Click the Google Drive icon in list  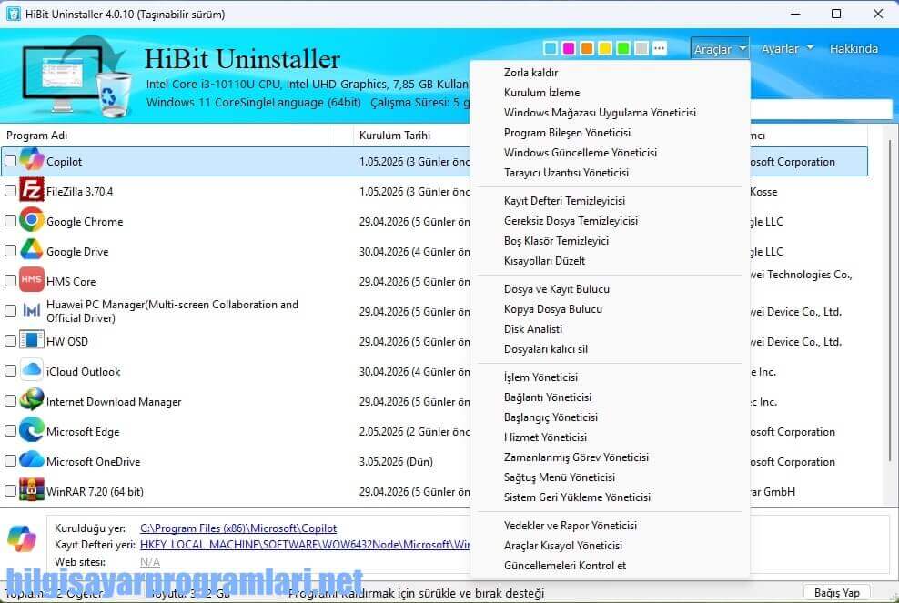[32, 250]
